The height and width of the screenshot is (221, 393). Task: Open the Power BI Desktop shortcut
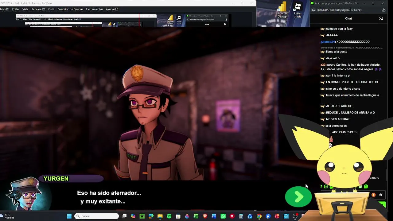[282, 10]
